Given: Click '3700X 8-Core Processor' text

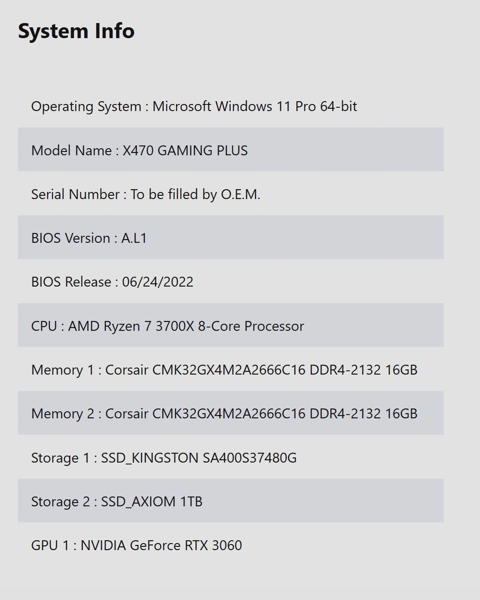Looking at the screenshot, I should click(230, 326).
